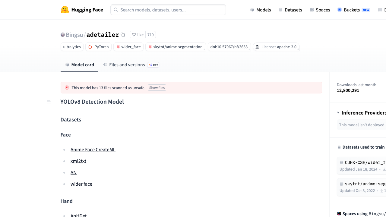Click the Inference Providers heading
386x217 pixels.
tap(364, 113)
